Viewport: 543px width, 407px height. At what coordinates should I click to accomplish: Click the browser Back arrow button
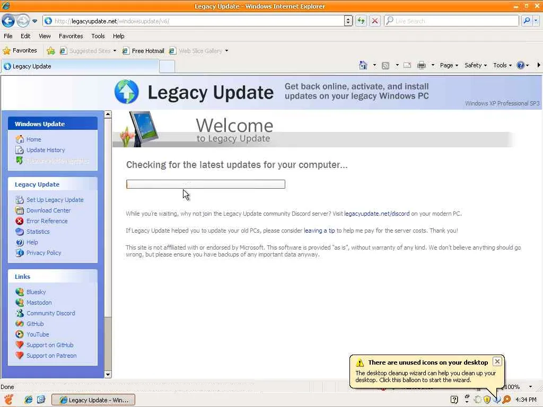8,21
